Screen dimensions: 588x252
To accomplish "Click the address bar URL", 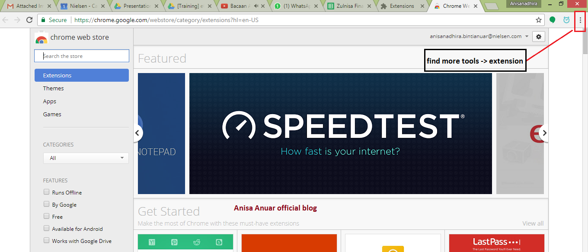I will click(x=166, y=20).
